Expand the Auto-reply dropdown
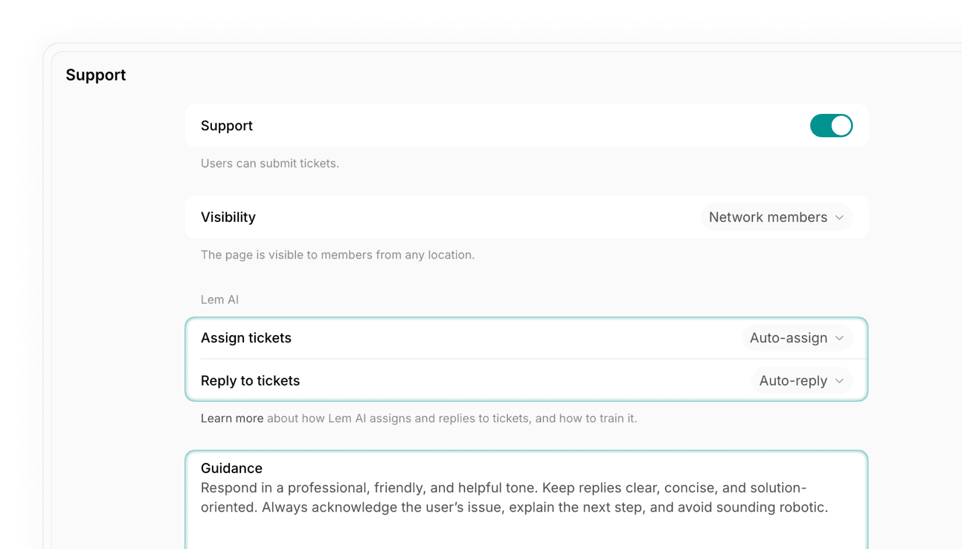Viewport: 962px width, 549px height. 793,381
